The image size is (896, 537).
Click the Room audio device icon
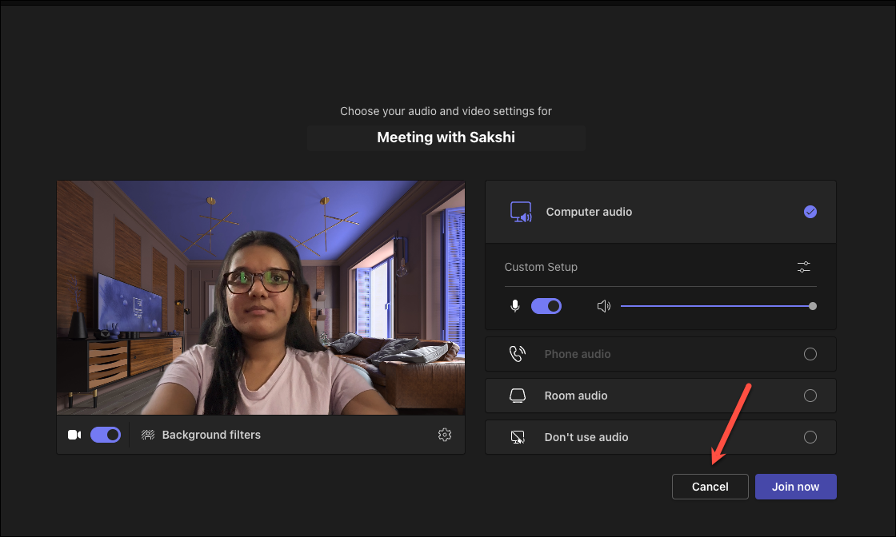pos(518,395)
